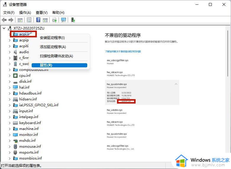Select the hw_usbdev.sys driver entry
Viewport: 231px width, 169px height.
pyautogui.click(x=117, y=111)
